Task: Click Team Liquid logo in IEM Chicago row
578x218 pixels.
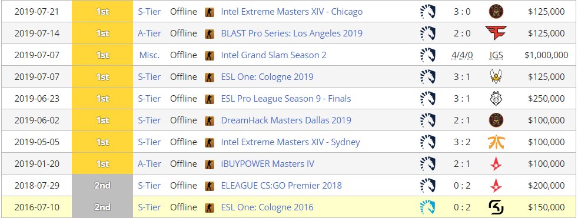Action: [x=427, y=11]
